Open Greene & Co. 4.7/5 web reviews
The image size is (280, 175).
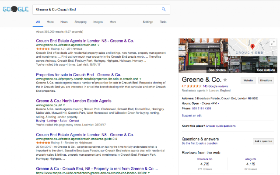coord(205,159)
